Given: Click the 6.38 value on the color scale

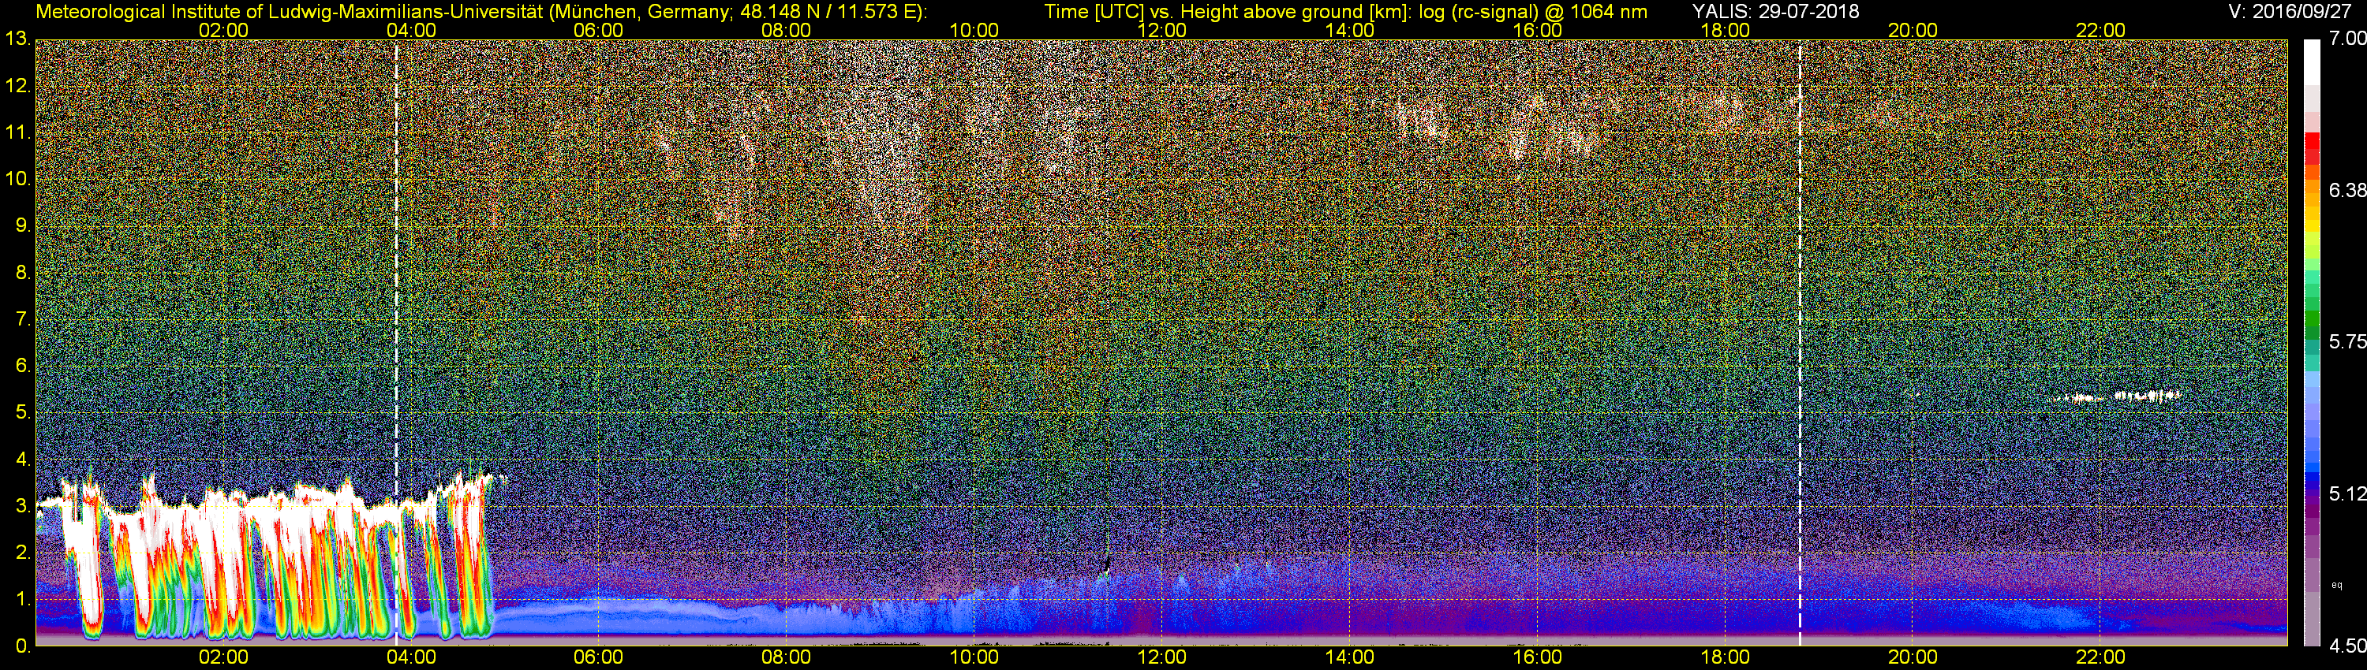Looking at the screenshot, I should 2346,190.
